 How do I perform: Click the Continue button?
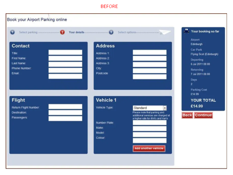[203, 115]
